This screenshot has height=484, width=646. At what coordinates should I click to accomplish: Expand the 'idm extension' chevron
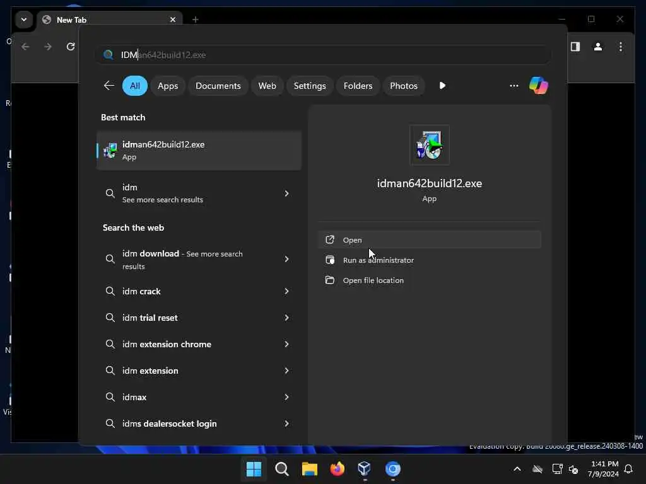[286, 371]
